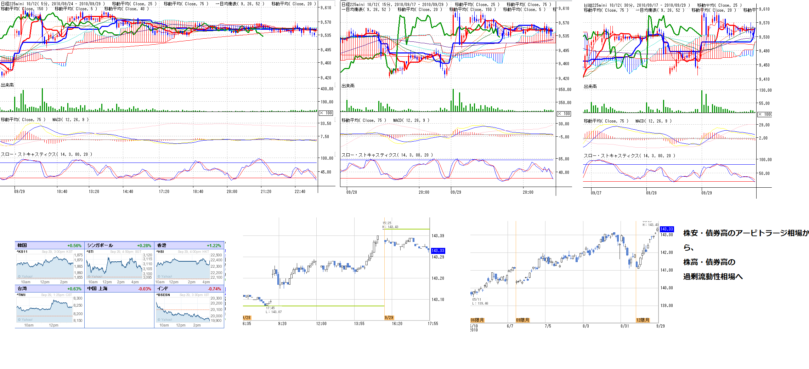Image resolution: width=809 pixels, height=369 pixels.
Task: Select the 09限月 contract month marker
Action: (x=522, y=320)
